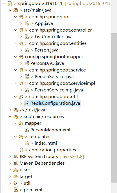
Task: Click the PersonDAO.java interface icon
Action: tap(27, 63)
